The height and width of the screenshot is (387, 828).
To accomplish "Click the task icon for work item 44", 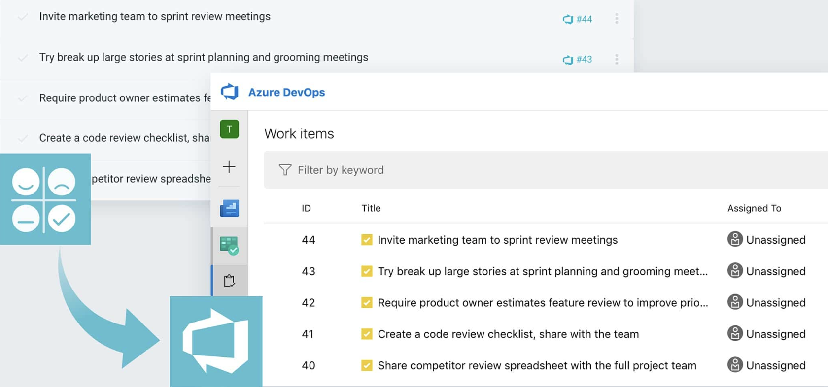I will pyautogui.click(x=367, y=240).
